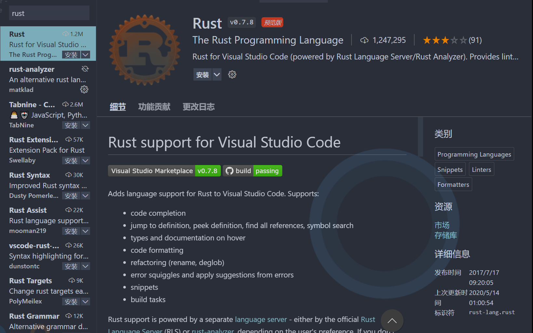Install Rust Targets by PolyMeilex
Viewport: 533px width, 333px height.
[x=71, y=301]
